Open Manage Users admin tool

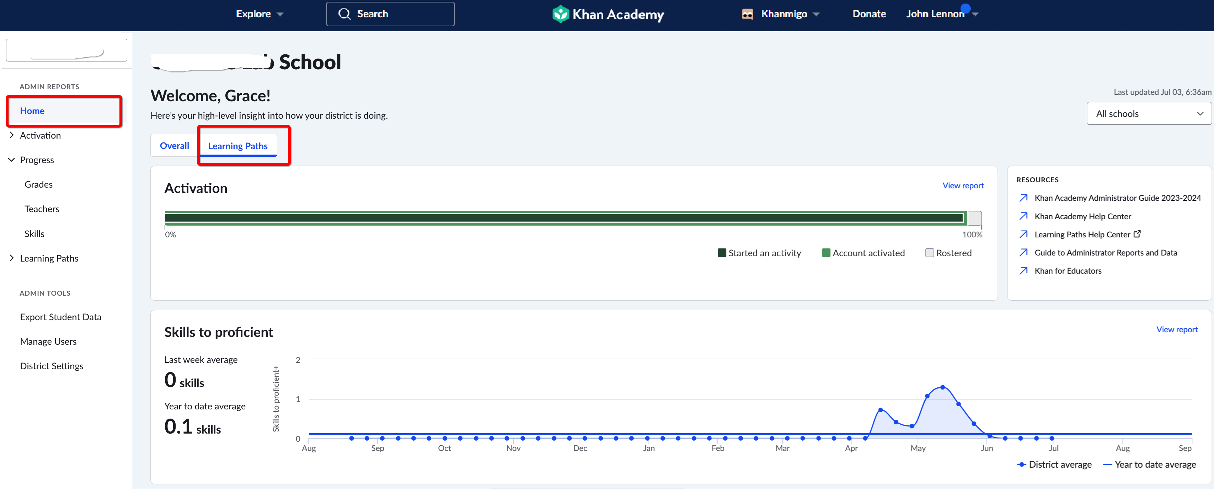click(x=48, y=342)
